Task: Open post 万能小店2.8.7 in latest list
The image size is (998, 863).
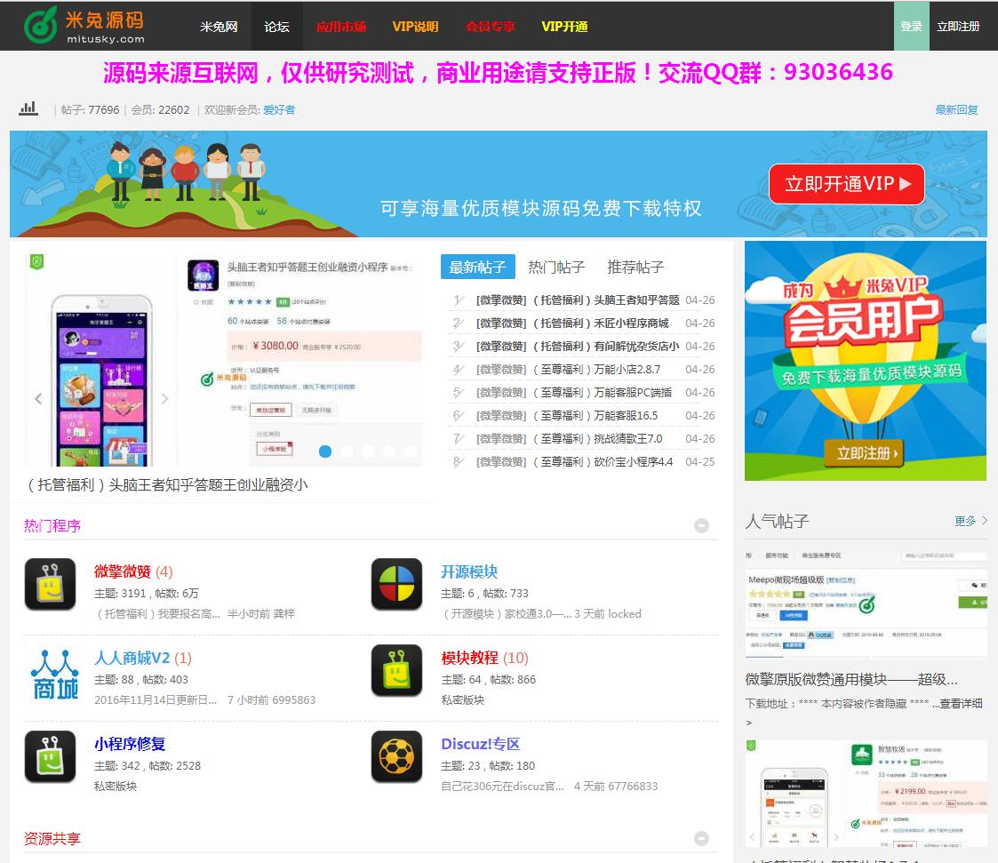Action: pos(596,369)
